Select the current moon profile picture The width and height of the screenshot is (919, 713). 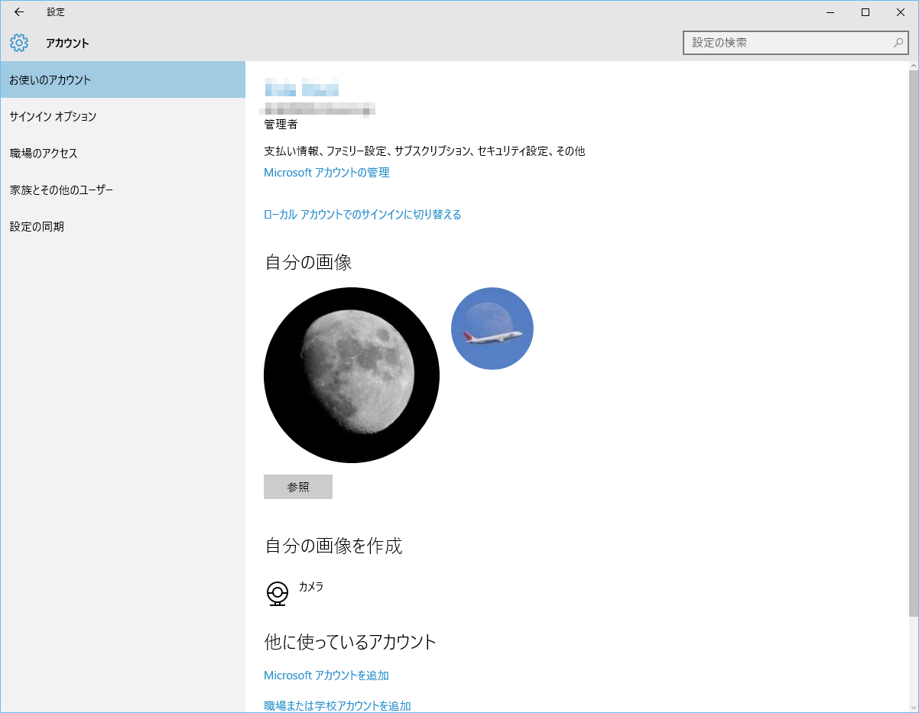tap(352, 375)
